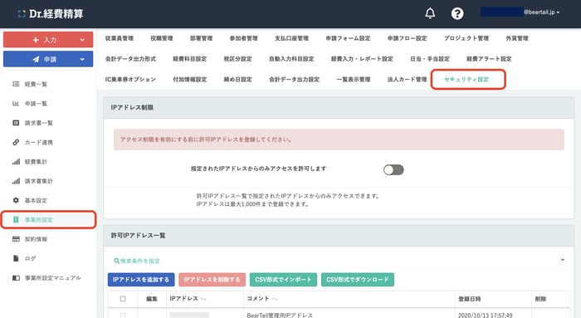The width and height of the screenshot is (581, 318).
Task: Open the 参加者管理 tab
Action: pos(243,38)
